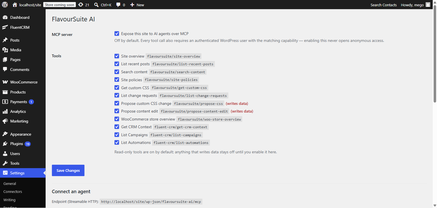This screenshot has width=437, height=208.
Task: Click the user avatar beside Howdy, mego
Action: tap(428, 5)
